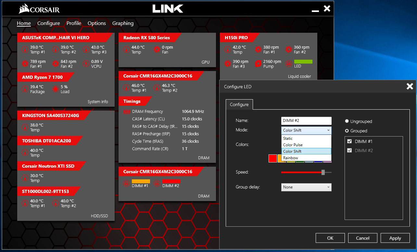
Task: Open the Configure menu in Link navigation
Action: pos(49,23)
